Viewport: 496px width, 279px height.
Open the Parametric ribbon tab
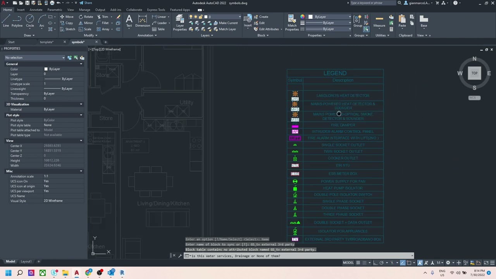coord(55,10)
